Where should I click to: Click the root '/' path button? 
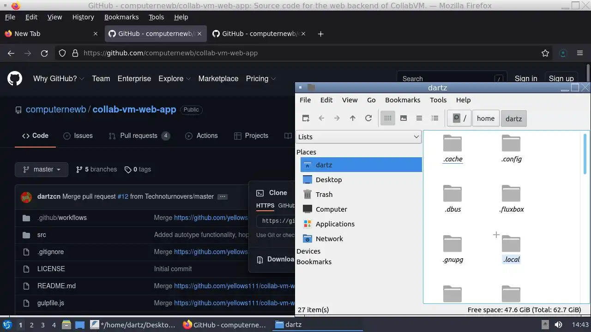click(460, 119)
